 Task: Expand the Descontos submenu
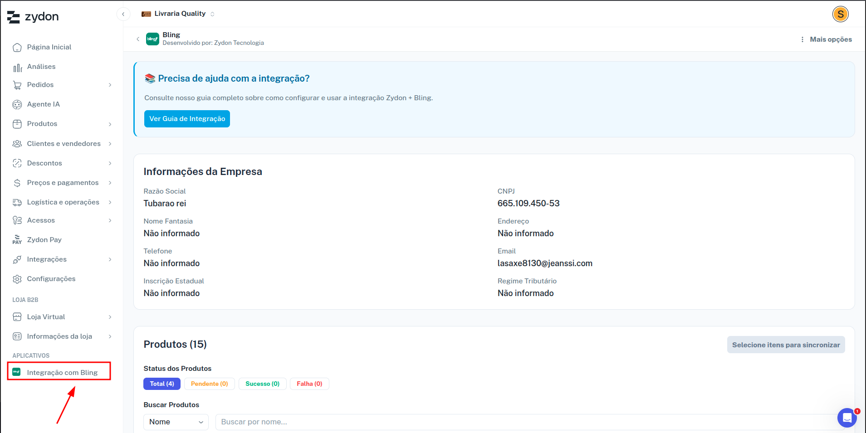tap(110, 163)
